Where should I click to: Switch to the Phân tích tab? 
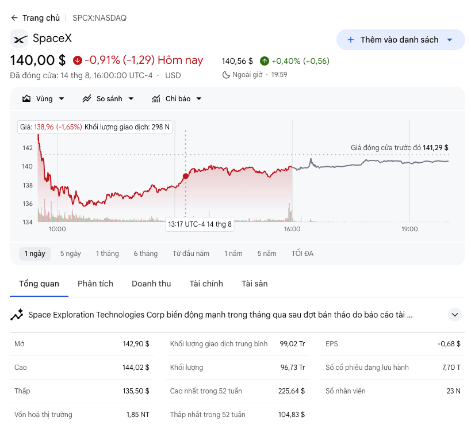pyautogui.click(x=95, y=284)
